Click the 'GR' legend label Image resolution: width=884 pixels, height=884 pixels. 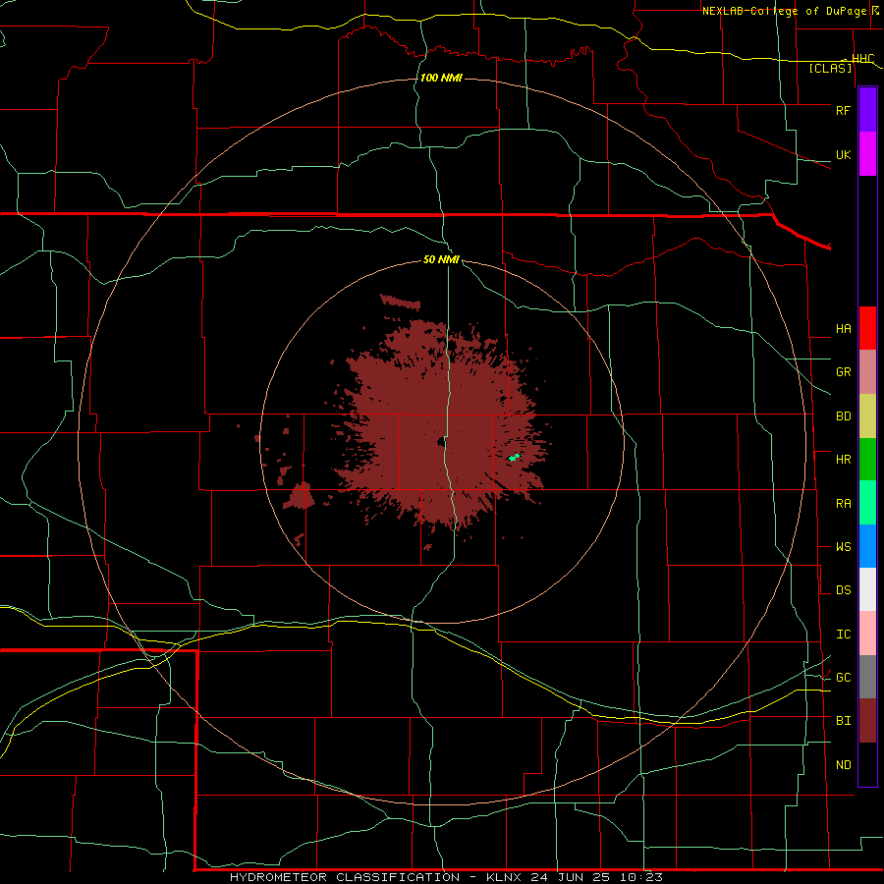[x=843, y=371]
